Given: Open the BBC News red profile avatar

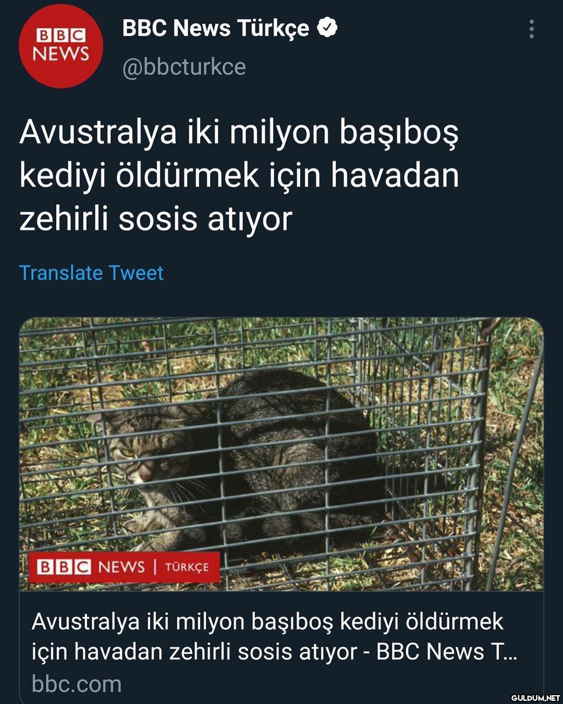Looking at the screenshot, I should tap(61, 46).
